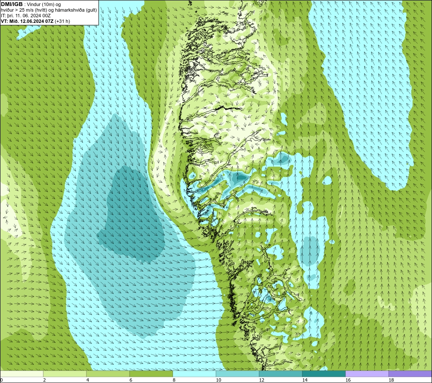Click the scale label "4"
Screen dimensions: 432x383
[x=88, y=380]
